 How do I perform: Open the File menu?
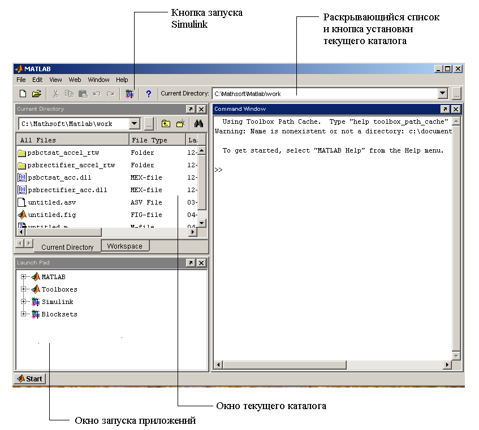point(21,80)
